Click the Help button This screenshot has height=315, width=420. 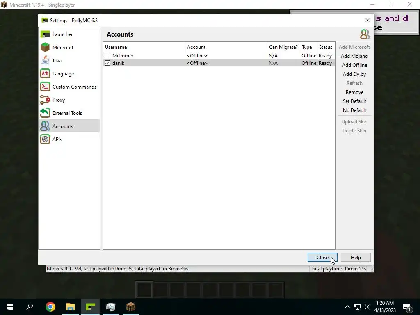[x=356, y=258]
